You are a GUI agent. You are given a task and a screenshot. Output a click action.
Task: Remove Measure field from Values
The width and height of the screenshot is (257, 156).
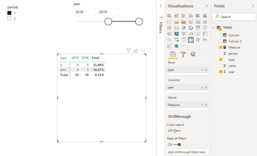(x=206, y=105)
